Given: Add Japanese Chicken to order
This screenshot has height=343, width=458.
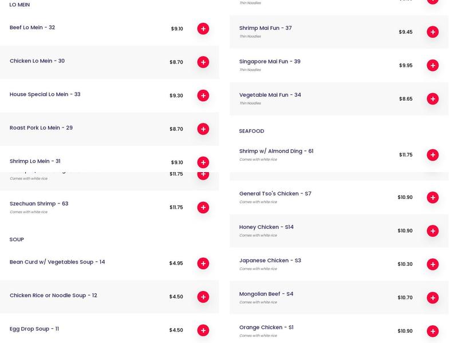Looking at the screenshot, I should coord(433,264).
